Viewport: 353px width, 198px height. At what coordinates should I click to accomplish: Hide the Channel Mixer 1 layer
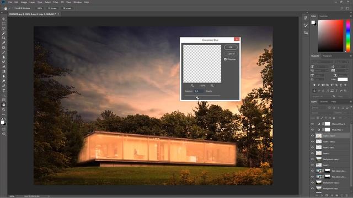[312, 124]
